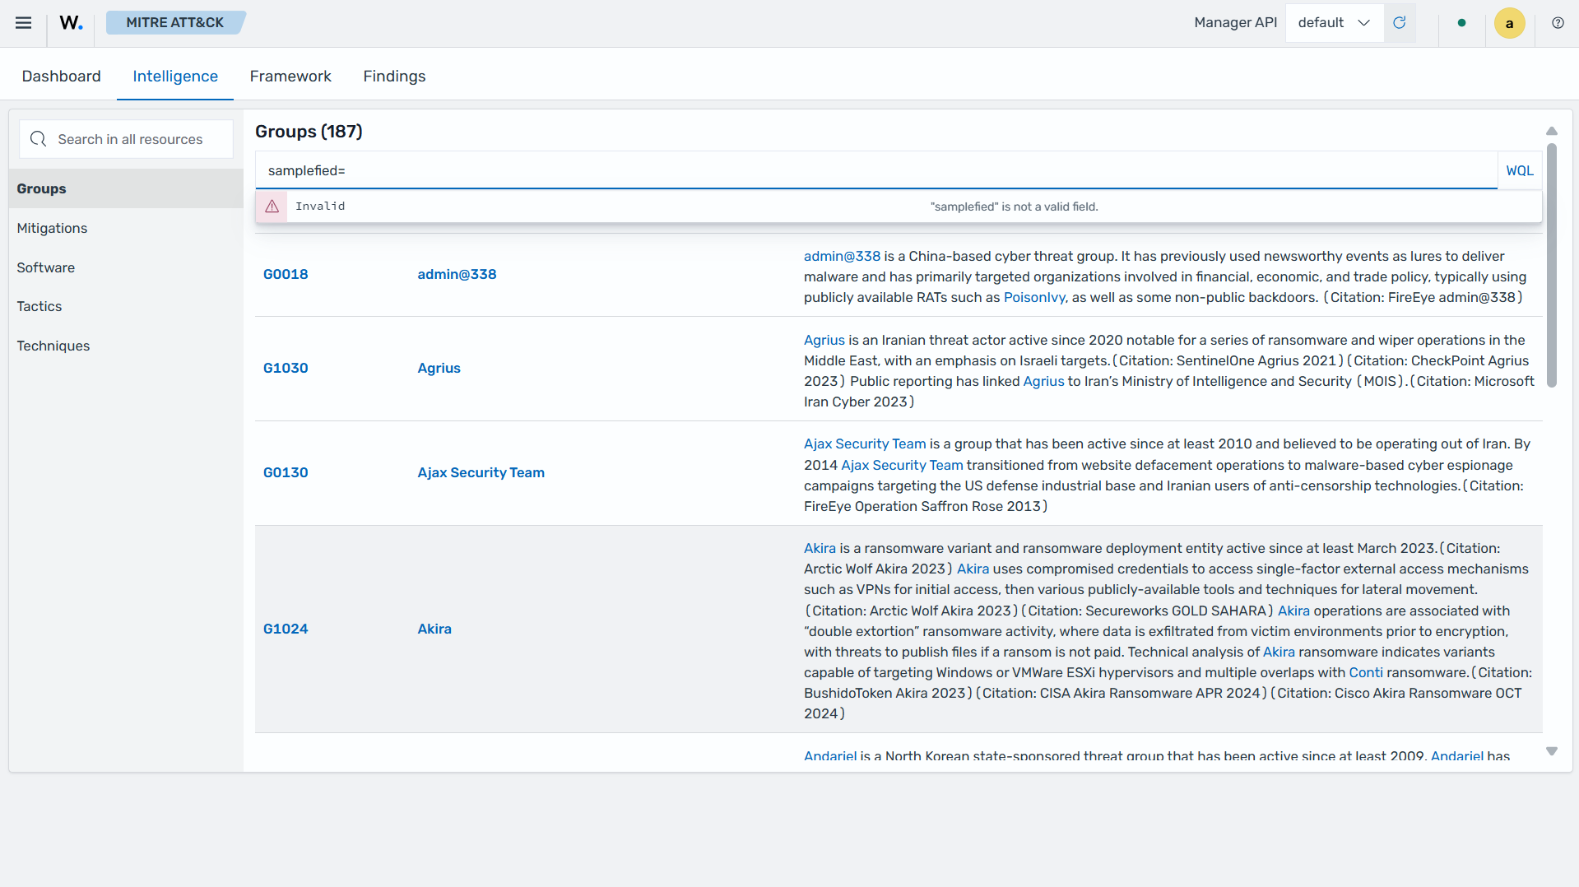Open the Ajax Security Team name link
This screenshot has height=887, width=1579.
[481, 473]
